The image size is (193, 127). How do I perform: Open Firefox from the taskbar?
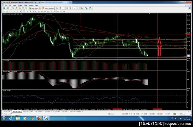39,118
